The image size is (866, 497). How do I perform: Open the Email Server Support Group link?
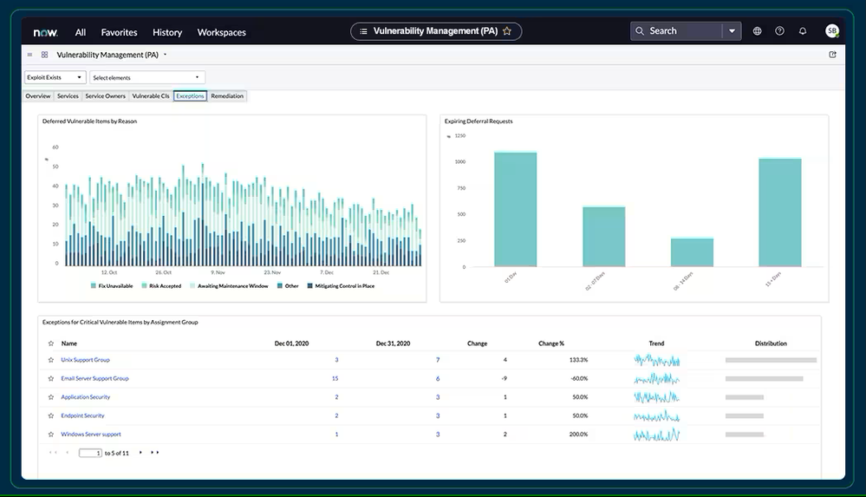[x=94, y=378]
